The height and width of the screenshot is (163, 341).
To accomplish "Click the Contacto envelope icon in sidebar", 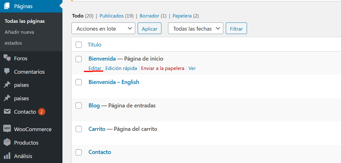I will click(7, 112).
